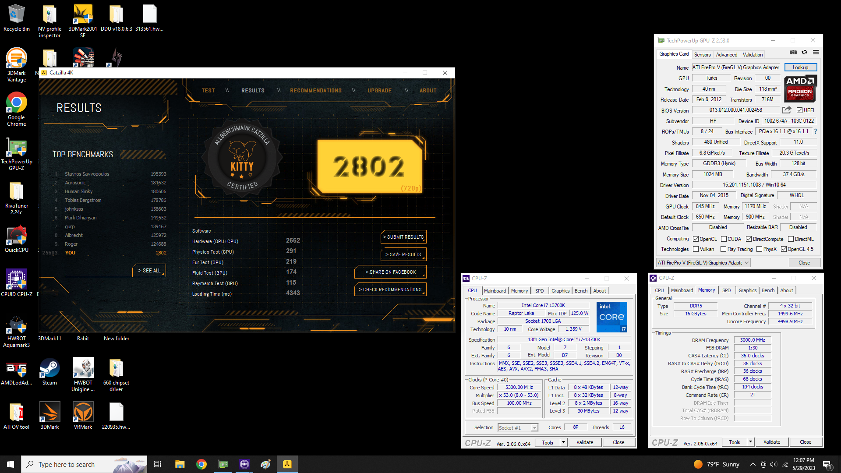Open 3DMark Vantage desktop icon
The width and height of the screenshot is (841, 473).
(x=16, y=65)
